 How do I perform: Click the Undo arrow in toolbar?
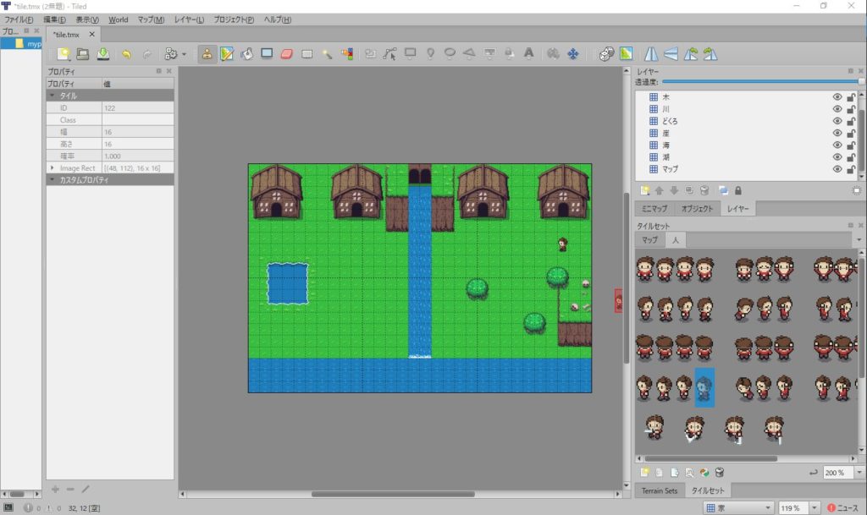click(126, 53)
